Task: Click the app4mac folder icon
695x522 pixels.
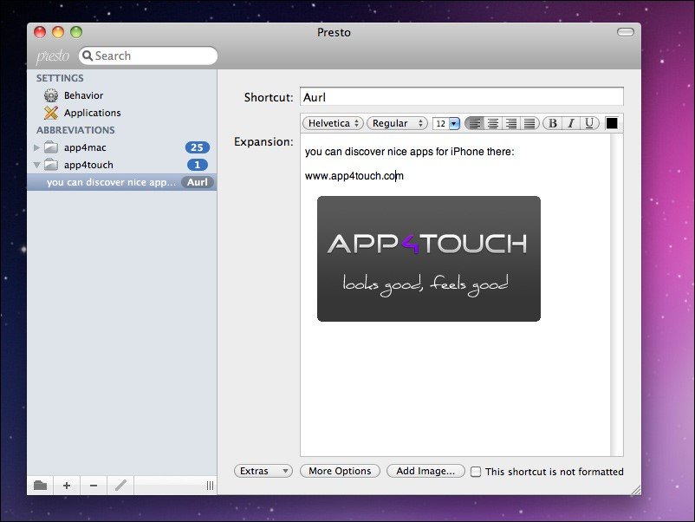Action: [x=51, y=147]
